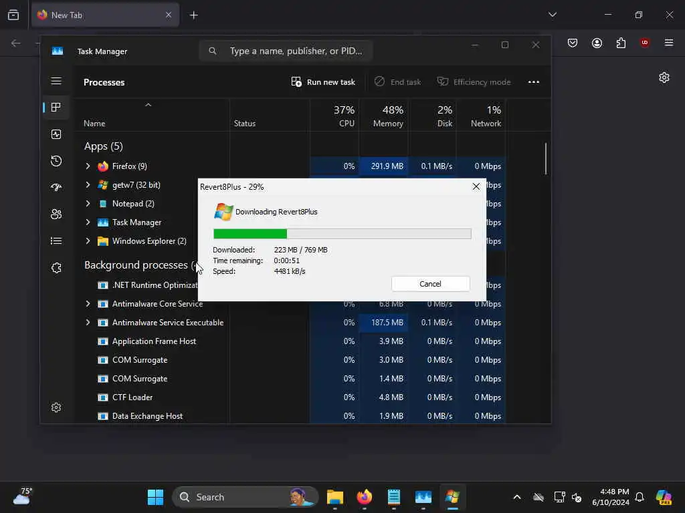
Task: Open the notifications bell in taskbar
Action: point(640,497)
